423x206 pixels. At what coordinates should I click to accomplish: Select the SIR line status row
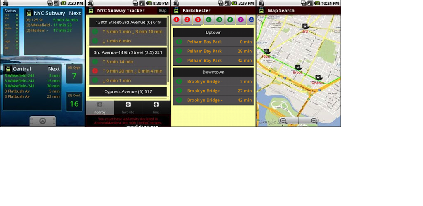click(11, 48)
